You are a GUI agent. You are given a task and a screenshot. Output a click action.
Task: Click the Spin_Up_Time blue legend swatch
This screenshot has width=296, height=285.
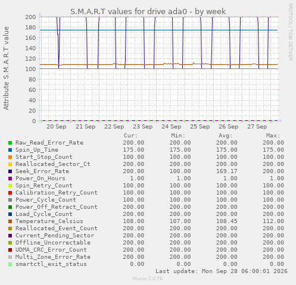[x=10, y=150]
